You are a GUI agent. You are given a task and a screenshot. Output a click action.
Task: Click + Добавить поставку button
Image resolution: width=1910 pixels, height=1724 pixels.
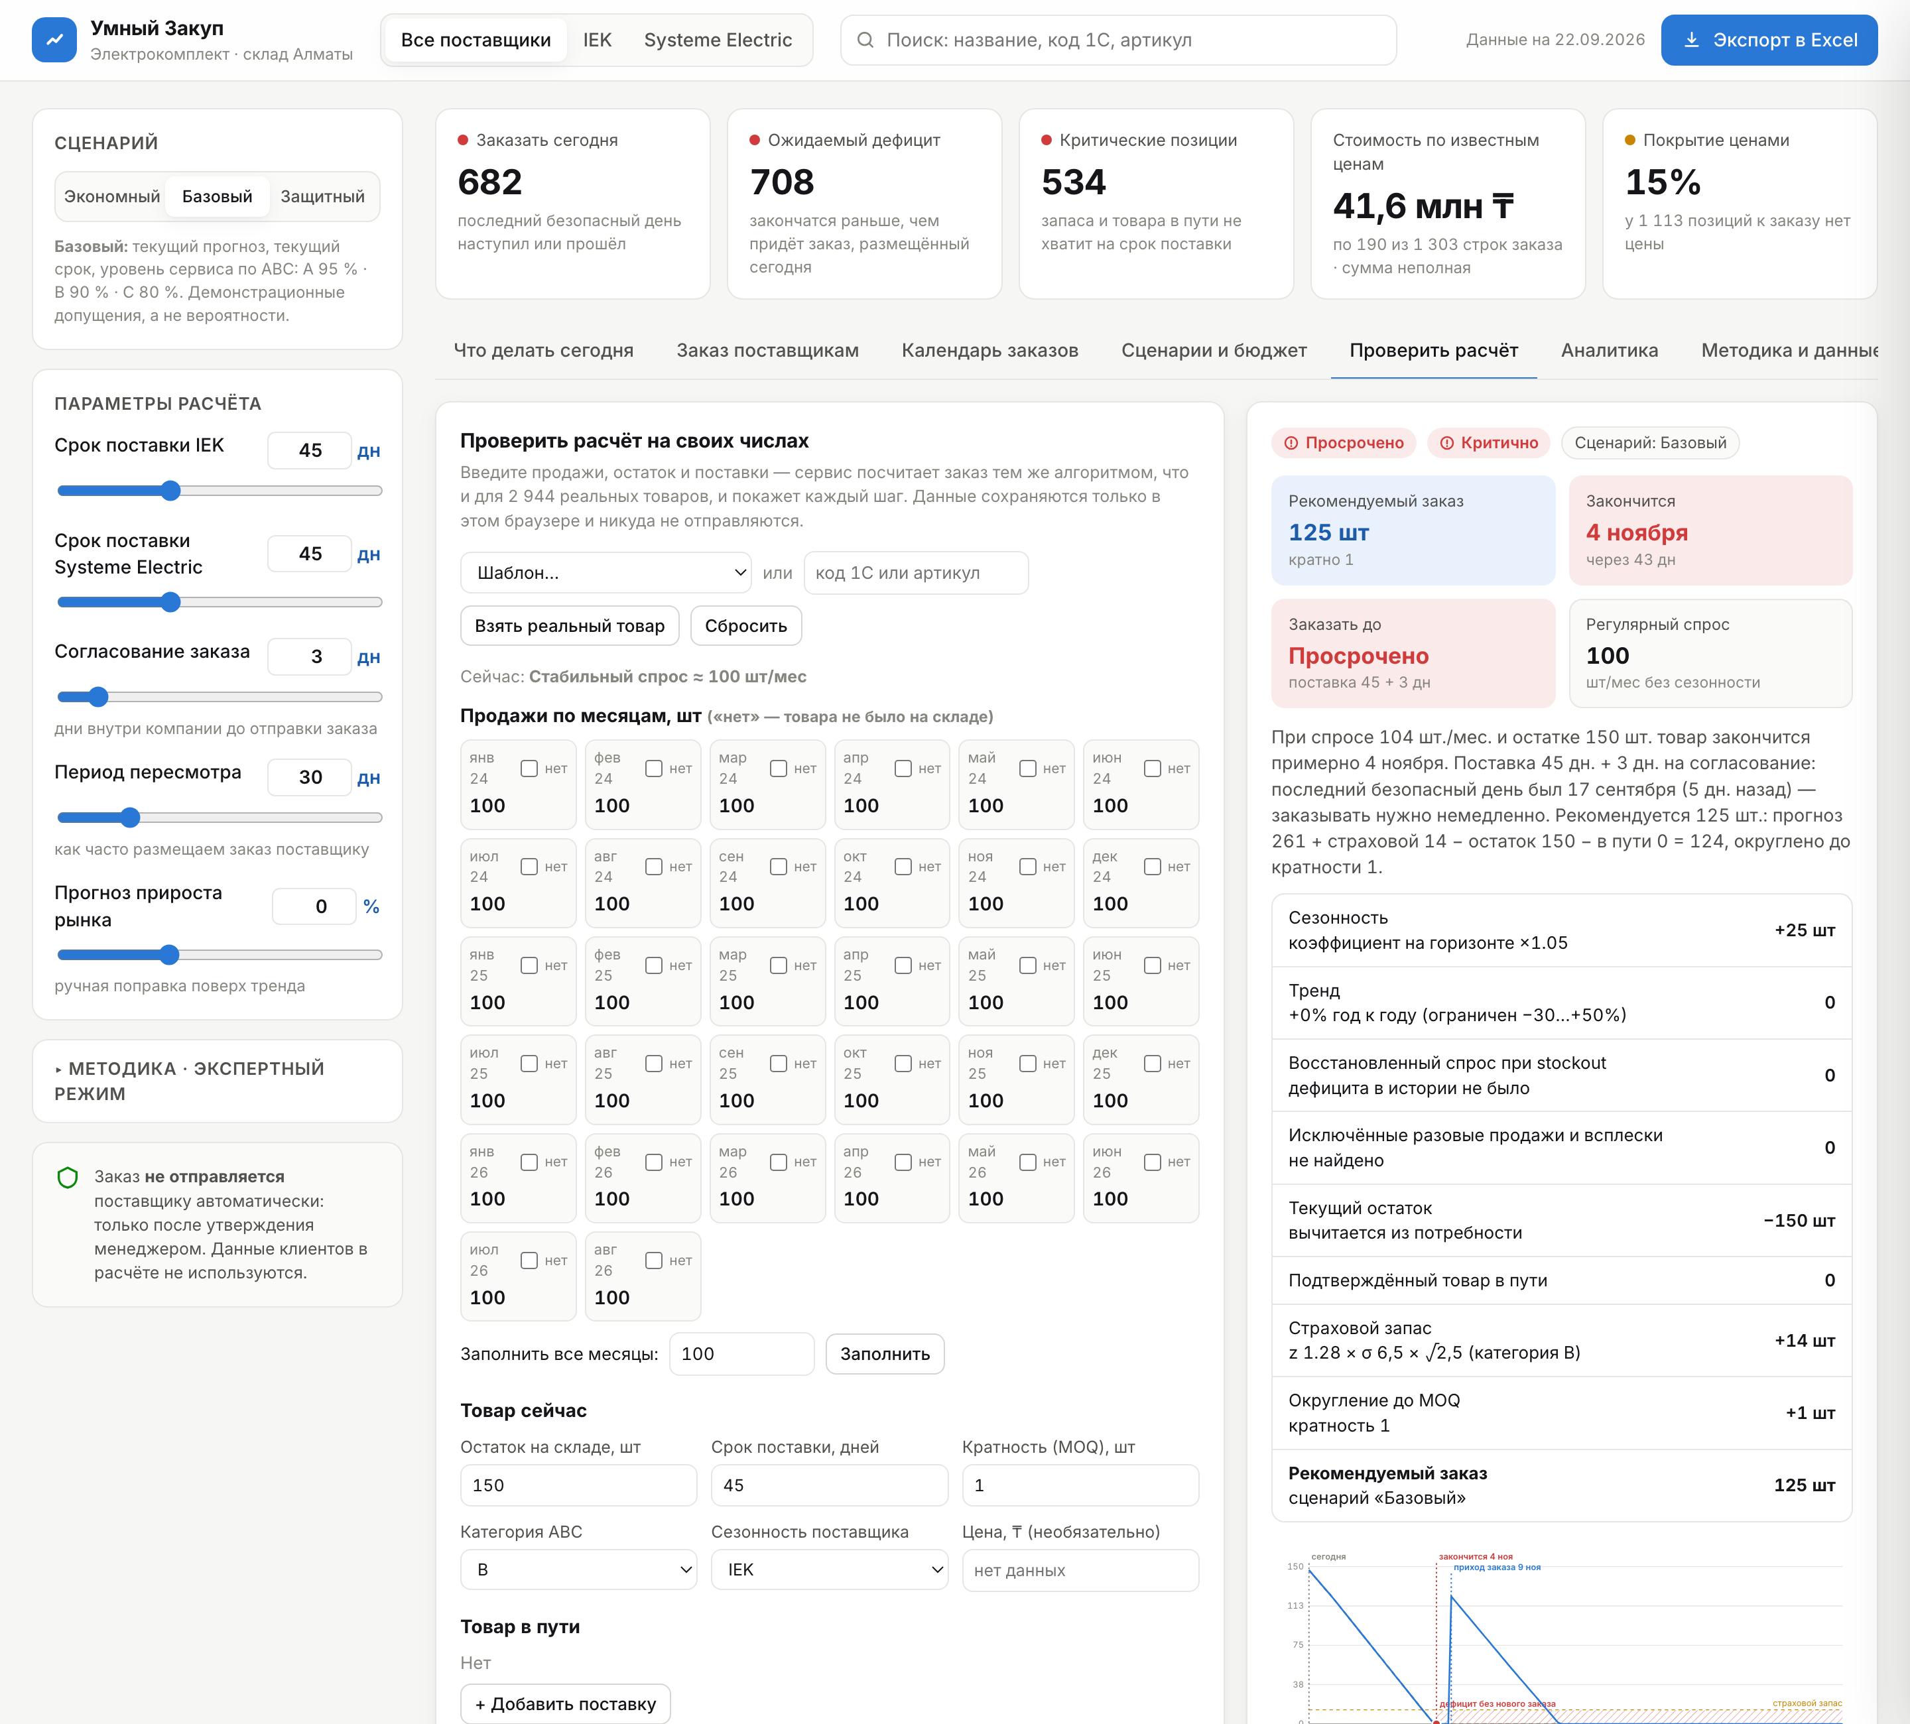point(564,1704)
